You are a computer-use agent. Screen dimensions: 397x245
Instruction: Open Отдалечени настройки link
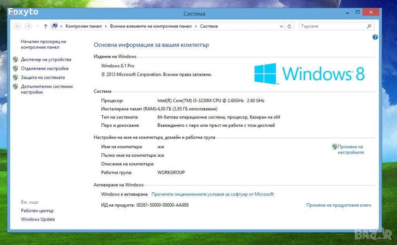coord(45,69)
